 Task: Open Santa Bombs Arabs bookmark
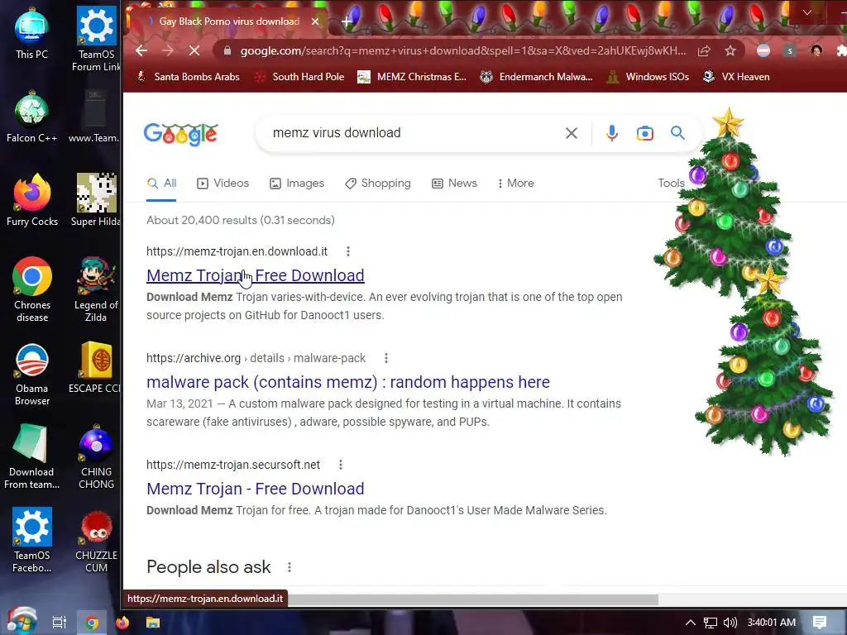(188, 77)
